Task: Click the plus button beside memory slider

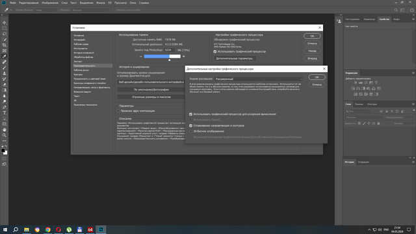Action: pos(183,57)
